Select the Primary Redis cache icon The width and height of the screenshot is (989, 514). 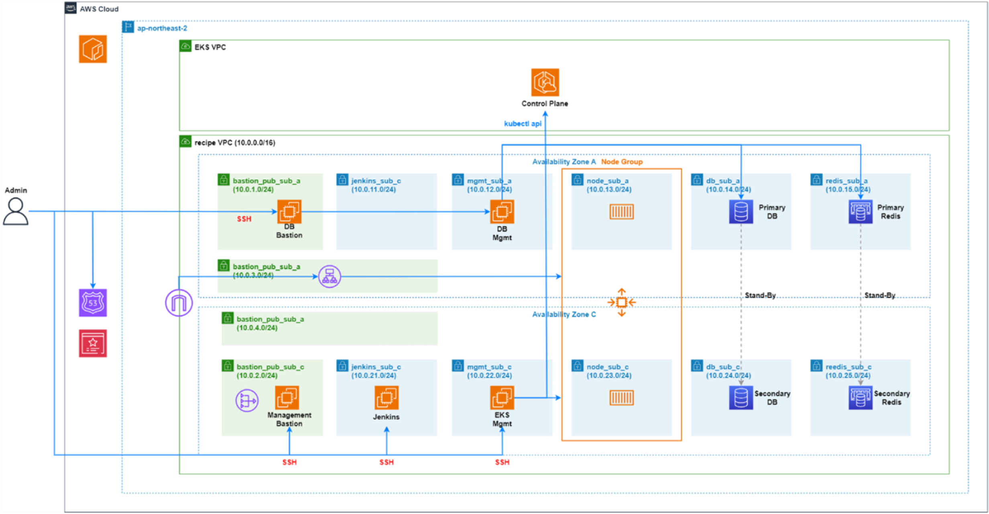coord(860,212)
